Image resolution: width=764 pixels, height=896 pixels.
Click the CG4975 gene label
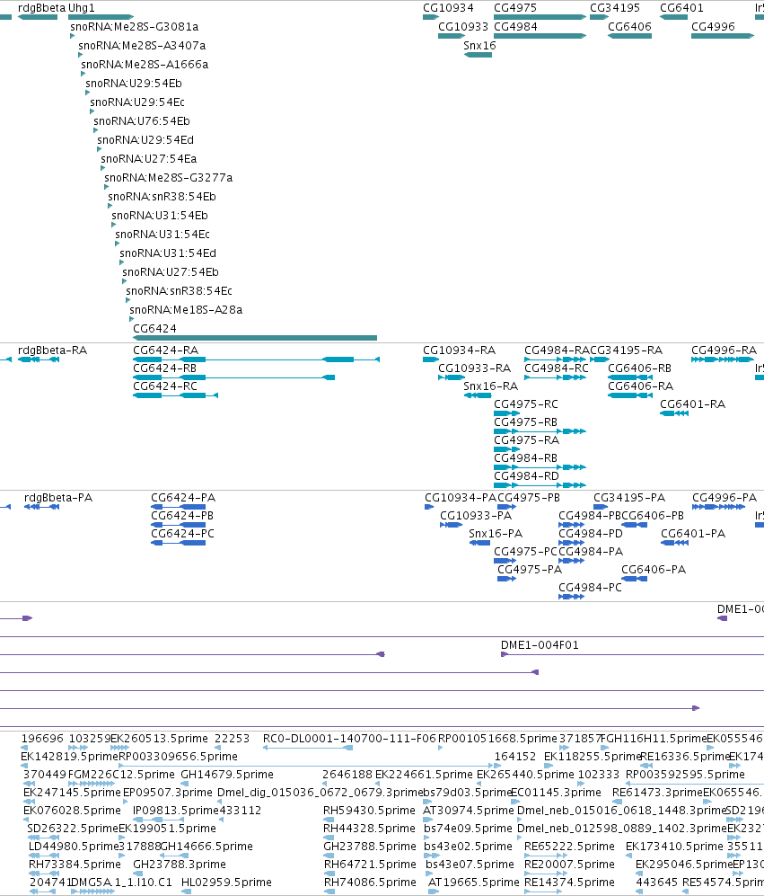pos(515,8)
